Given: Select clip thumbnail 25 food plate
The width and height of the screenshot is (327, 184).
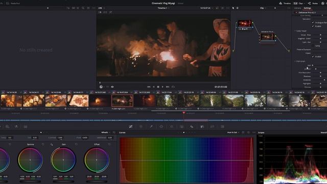Looking at the screenshot, I should [x=56, y=101].
